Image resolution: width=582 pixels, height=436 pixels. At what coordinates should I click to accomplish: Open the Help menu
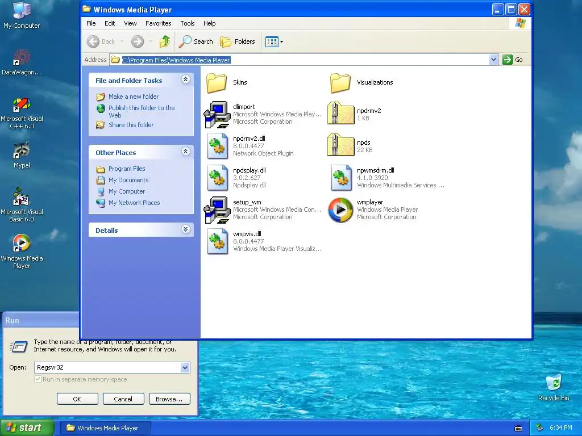[209, 23]
